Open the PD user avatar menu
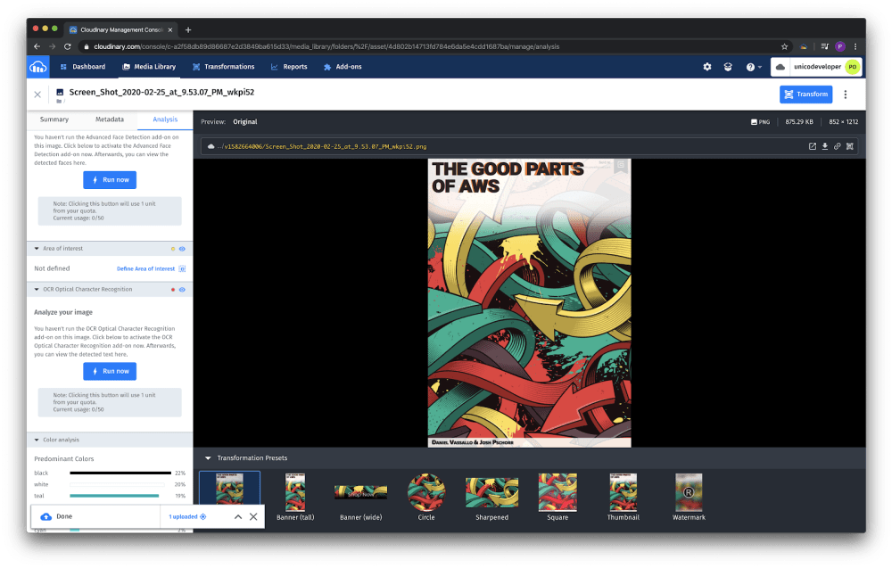This screenshot has width=892, height=568. pyautogui.click(x=852, y=67)
